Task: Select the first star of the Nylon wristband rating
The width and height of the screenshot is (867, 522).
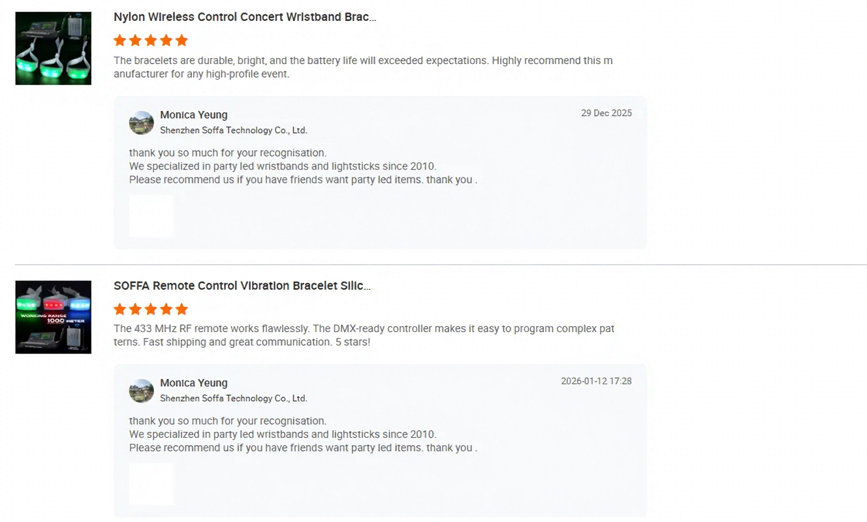Action: click(119, 40)
